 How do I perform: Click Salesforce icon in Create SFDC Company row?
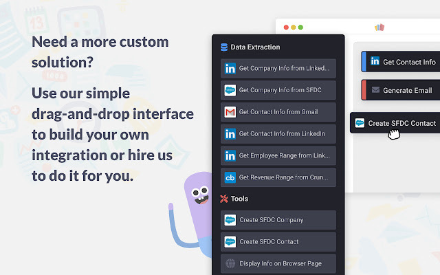(x=230, y=220)
